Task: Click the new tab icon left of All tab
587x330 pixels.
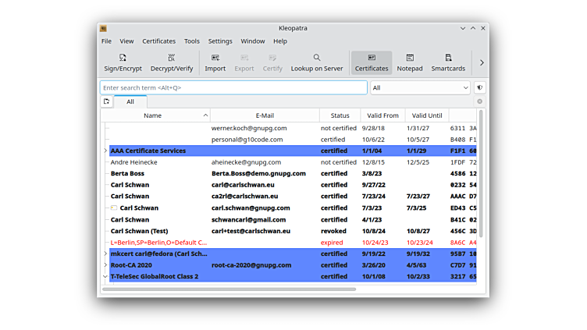Action: tap(107, 101)
